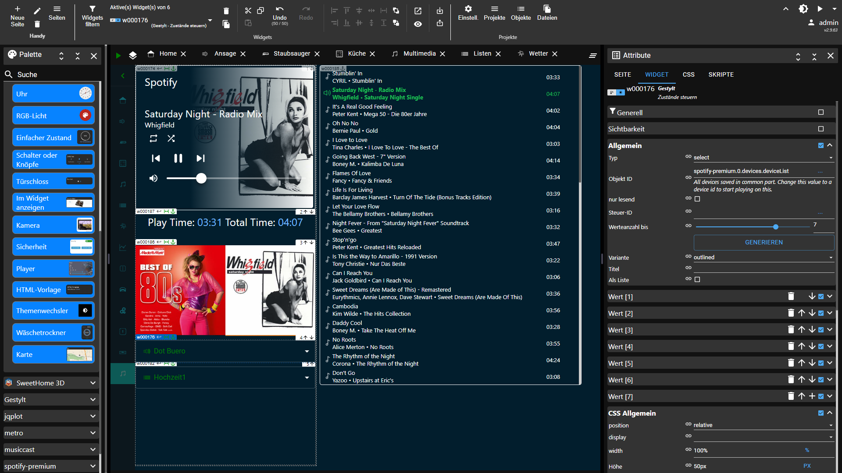Click Zustände steuern link
The height and width of the screenshot is (473, 842).
click(x=677, y=97)
